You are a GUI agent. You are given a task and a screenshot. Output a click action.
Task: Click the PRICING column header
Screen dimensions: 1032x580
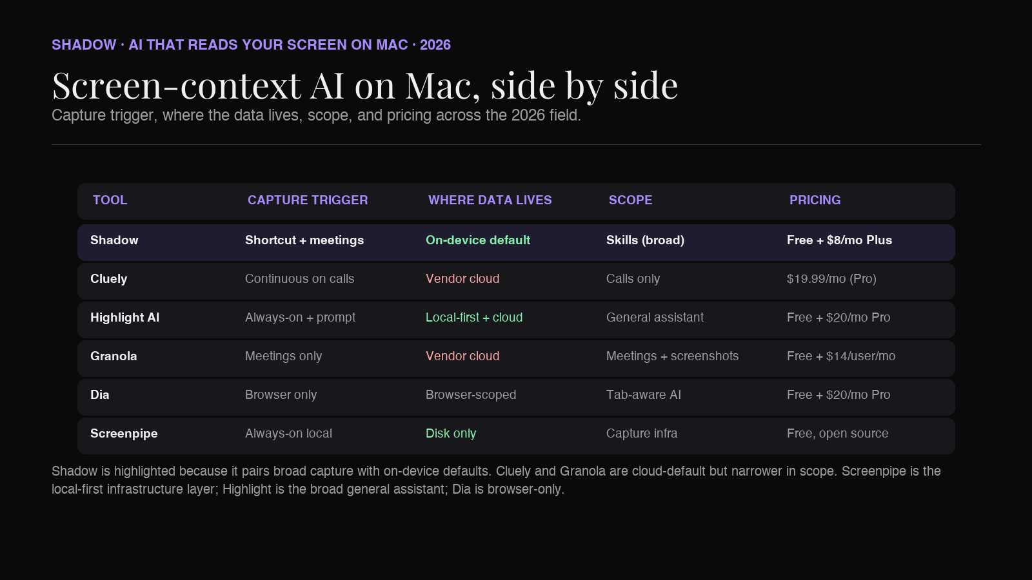815,200
